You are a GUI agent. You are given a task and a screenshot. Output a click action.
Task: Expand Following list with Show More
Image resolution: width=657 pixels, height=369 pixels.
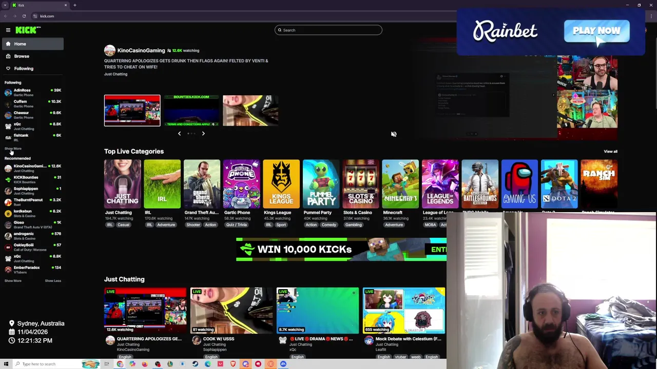click(13, 149)
